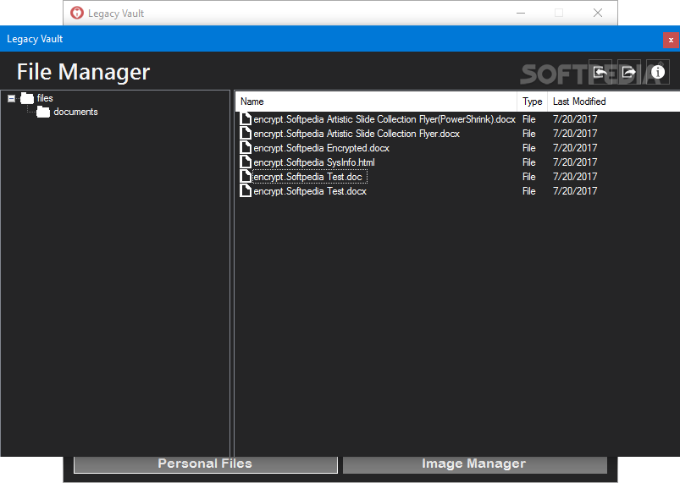Image resolution: width=680 pixels, height=483 pixels.
Task: Sort by the Type column header
Action: (x=532, y=102)
